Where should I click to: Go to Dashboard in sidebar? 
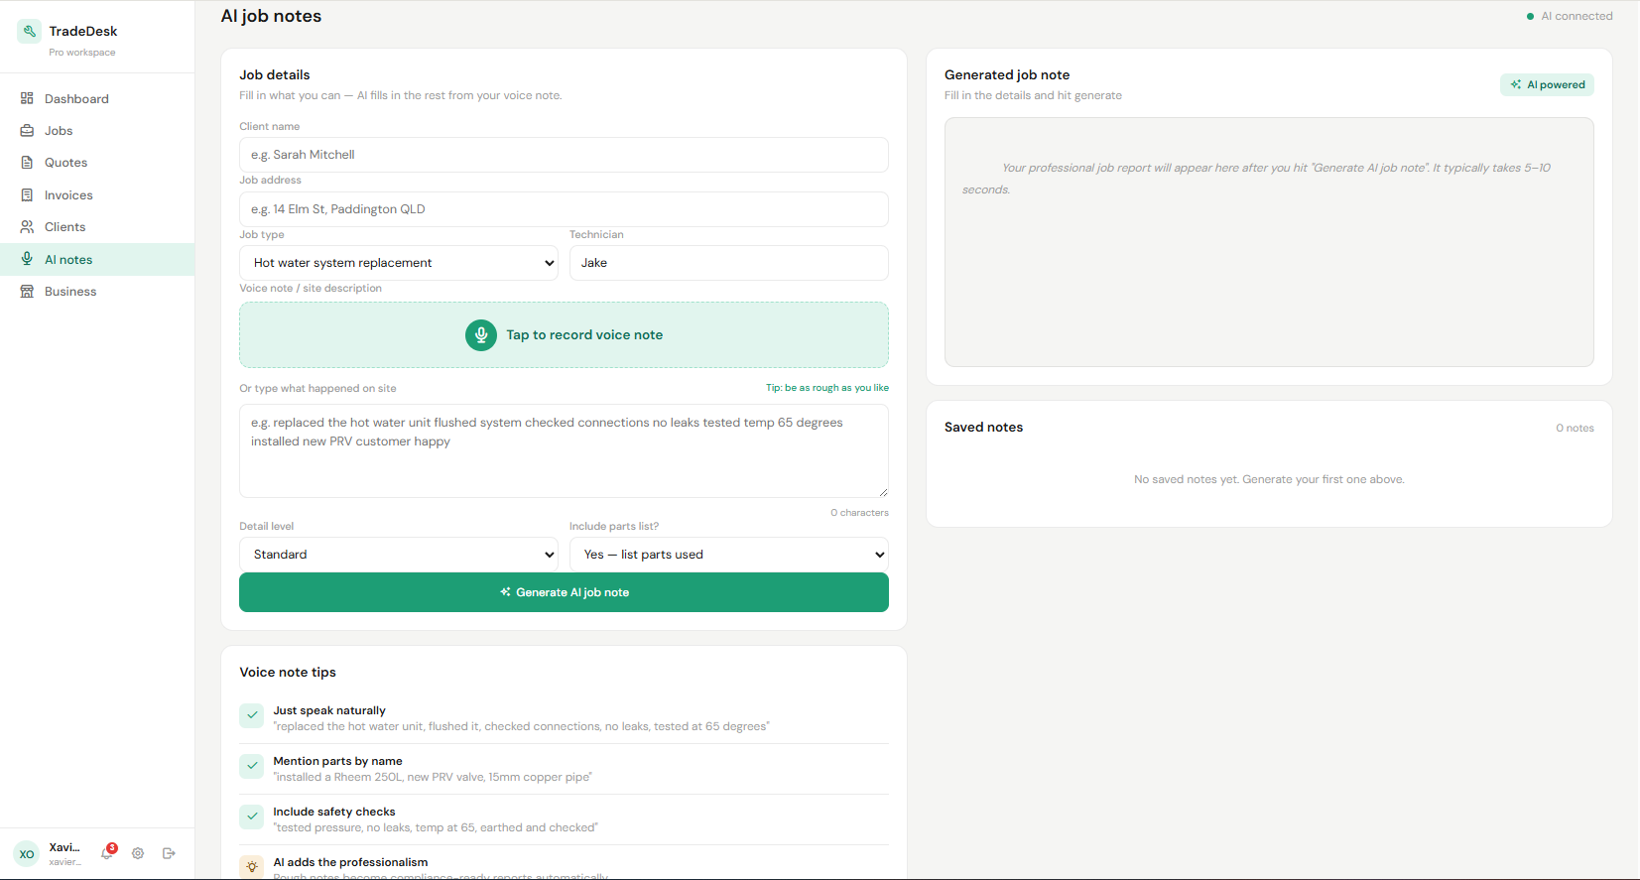(97, 98)
